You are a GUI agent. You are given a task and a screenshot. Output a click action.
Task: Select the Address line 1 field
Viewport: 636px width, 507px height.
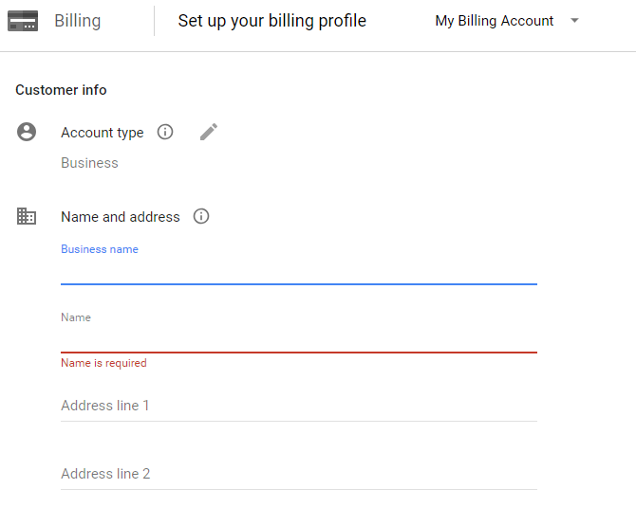298,406
